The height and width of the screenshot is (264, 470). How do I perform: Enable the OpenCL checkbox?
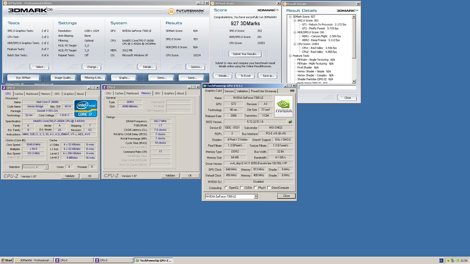tap(226, 188)
